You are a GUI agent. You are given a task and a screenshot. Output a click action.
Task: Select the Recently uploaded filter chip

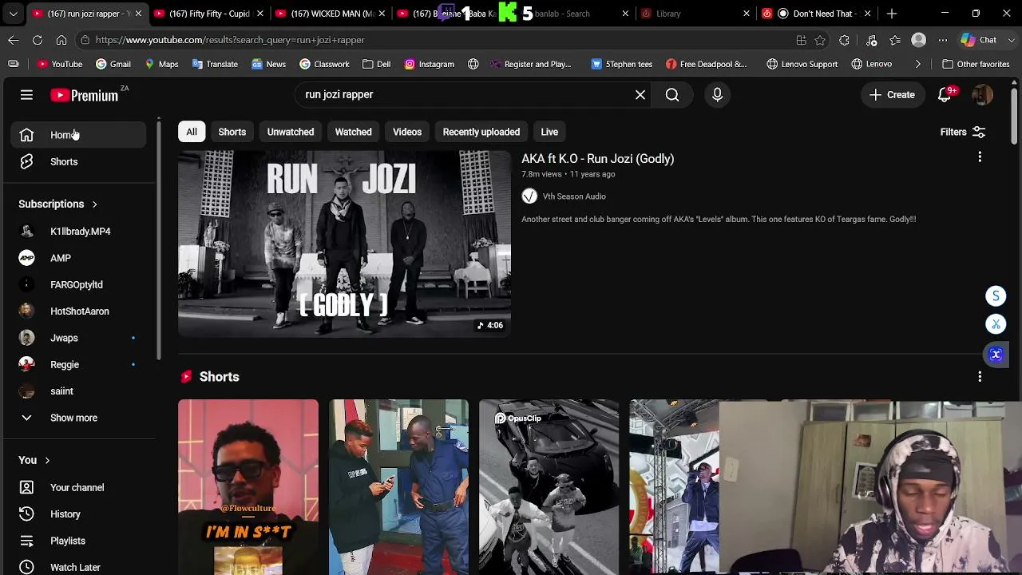[x=481, y=132]
